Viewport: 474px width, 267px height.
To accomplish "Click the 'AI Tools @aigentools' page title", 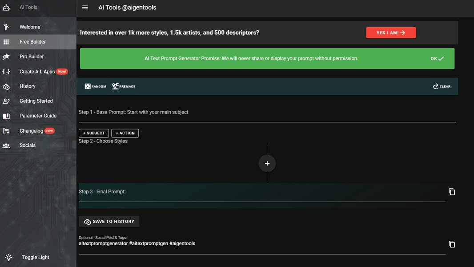I will click(x=127, y=8).
